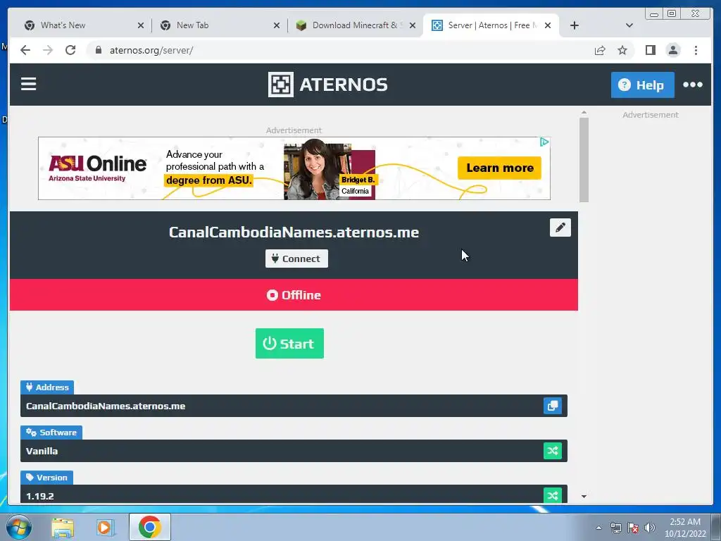721x541 pixels.
Task: Select the CanalCambodiaNames.aternos.me address row
Action: (x=294, y=406)
